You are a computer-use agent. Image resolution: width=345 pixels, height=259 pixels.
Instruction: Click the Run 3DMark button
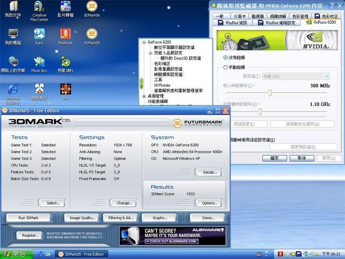[28, 218]
